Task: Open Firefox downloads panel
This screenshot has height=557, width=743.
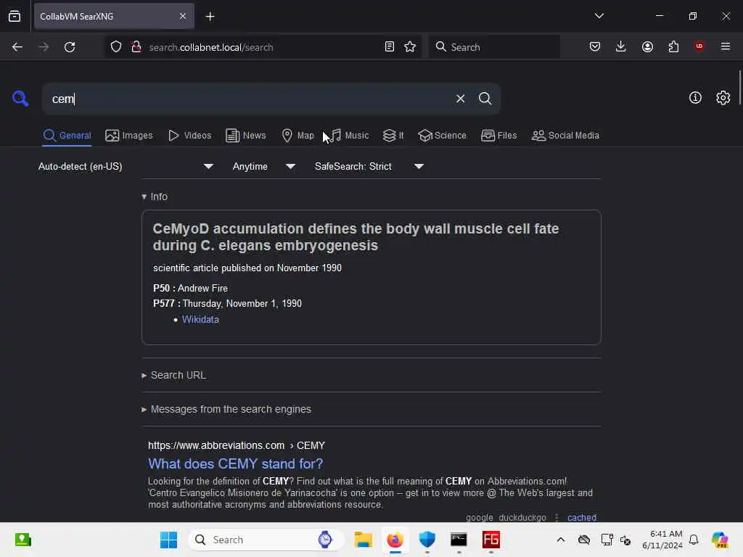Action: pyautogui.click(x=621, y=46)
